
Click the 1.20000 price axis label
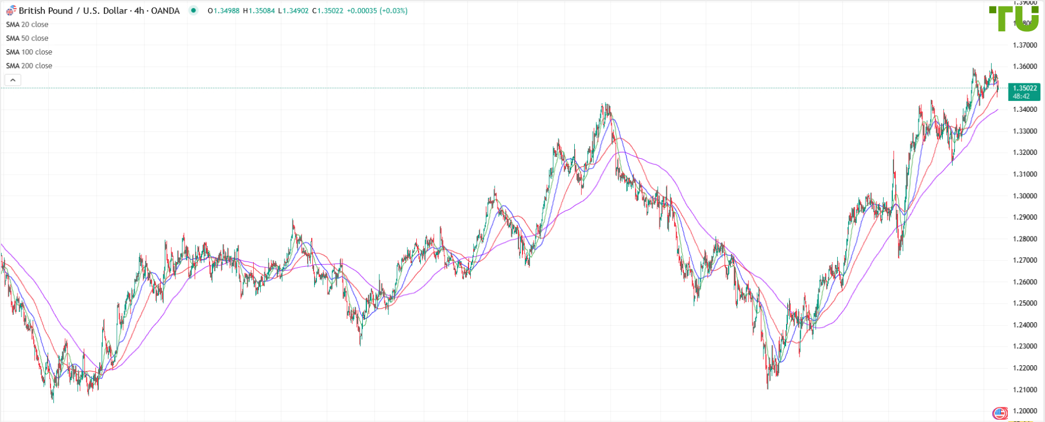1025,411
